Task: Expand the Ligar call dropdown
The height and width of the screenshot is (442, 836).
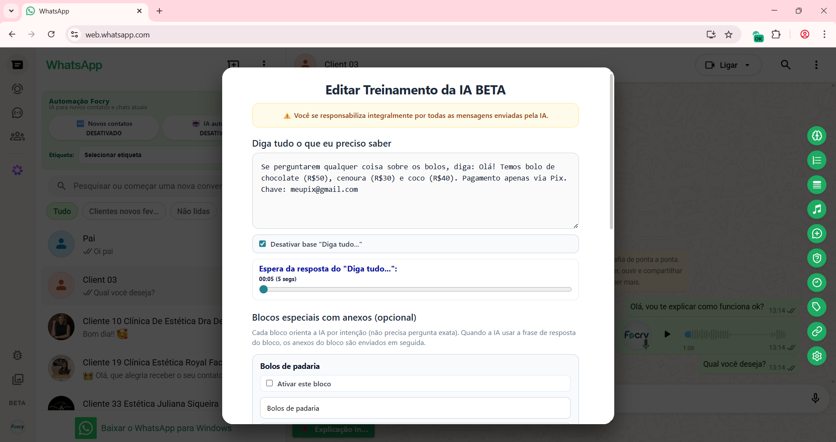Action: (748, 65)
